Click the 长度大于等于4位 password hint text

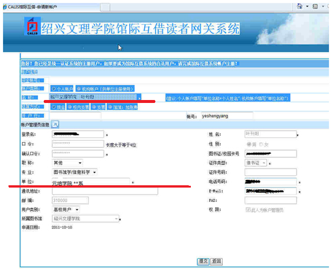121,145
